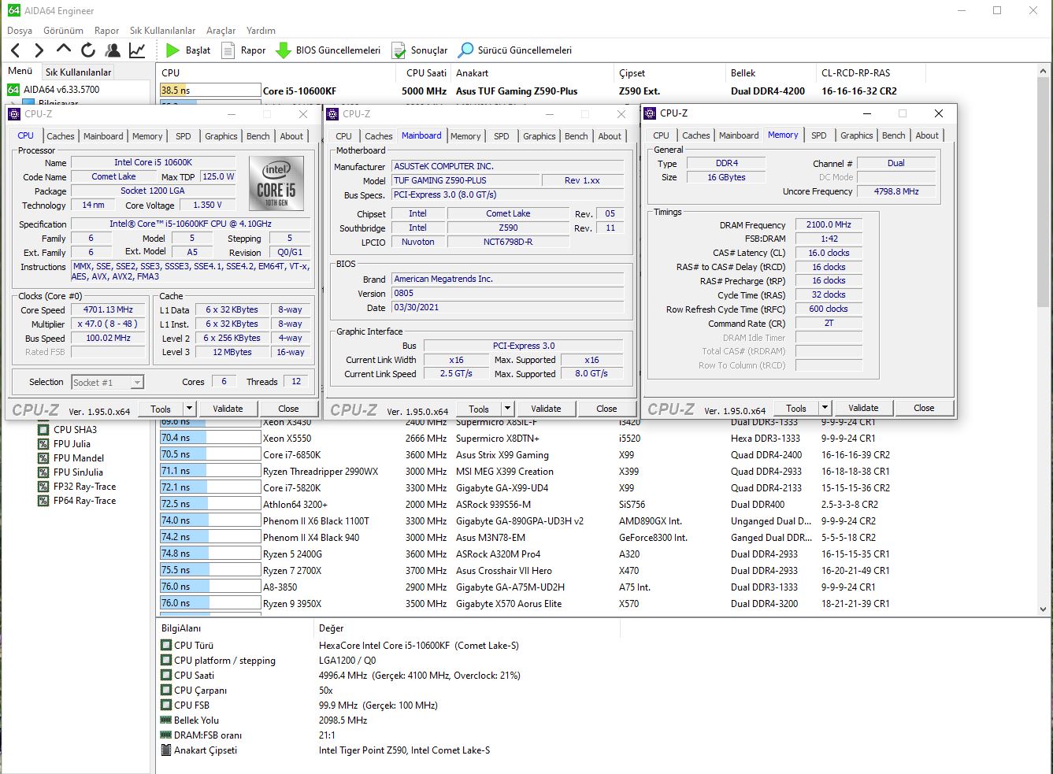This screenshot has height=774, width=1053.
Task: Click Validate in first CPU-Z window
Action: (228, 409)
